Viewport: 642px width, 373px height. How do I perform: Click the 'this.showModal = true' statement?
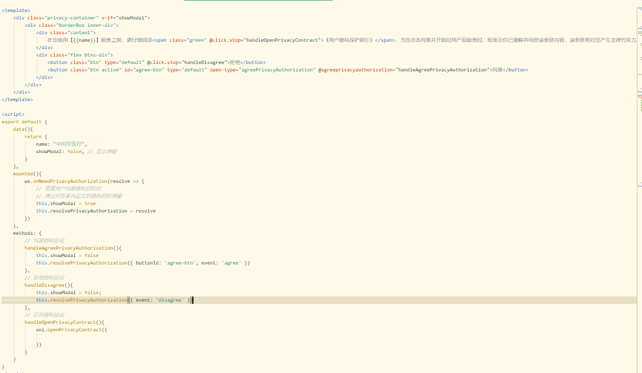coord(66,203)
